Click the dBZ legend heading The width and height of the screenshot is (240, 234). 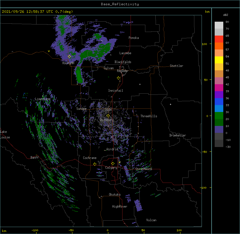click(x=226, y=15)
